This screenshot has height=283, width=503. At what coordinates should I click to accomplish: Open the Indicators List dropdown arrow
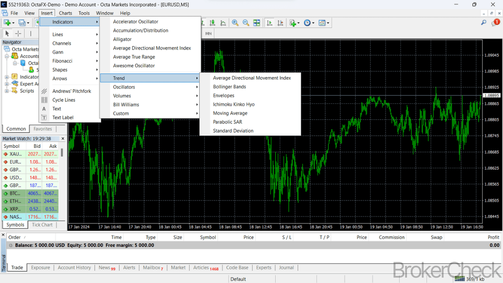tap(298, 23)
